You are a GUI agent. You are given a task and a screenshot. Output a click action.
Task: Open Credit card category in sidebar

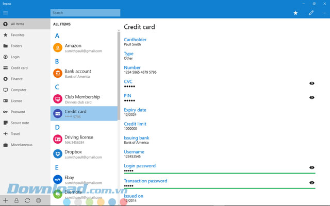point(25,68)
